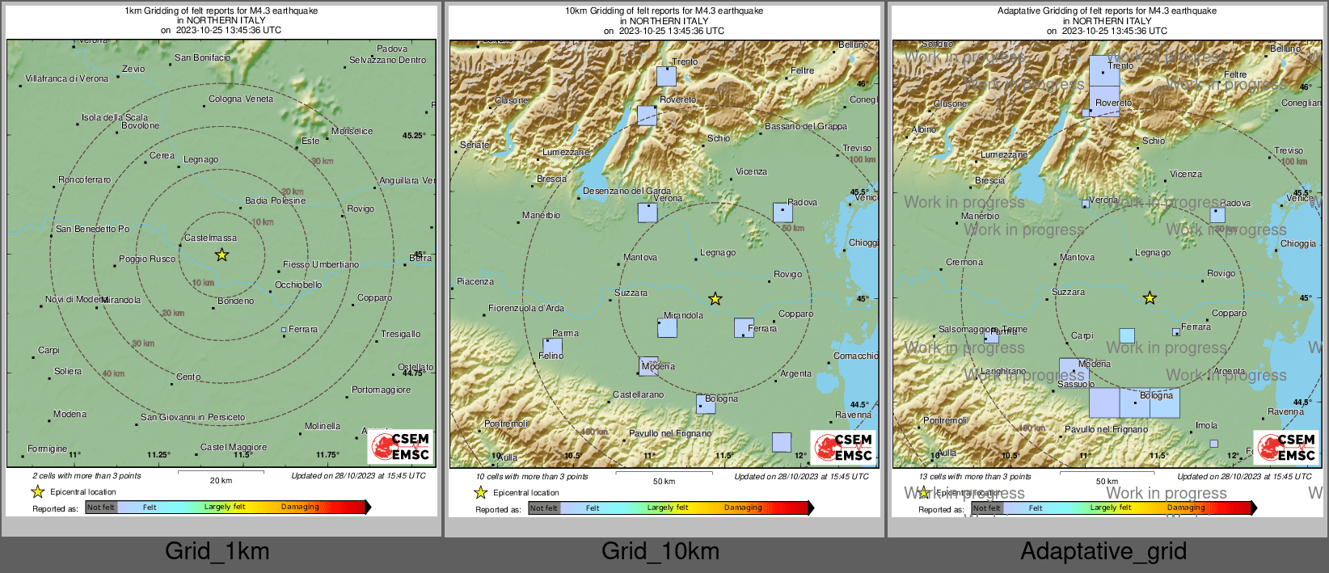This screenshot has width=1329, height=573.
Task: Select the Modena cell on Adaptative map
Action: pos(1074,373)
